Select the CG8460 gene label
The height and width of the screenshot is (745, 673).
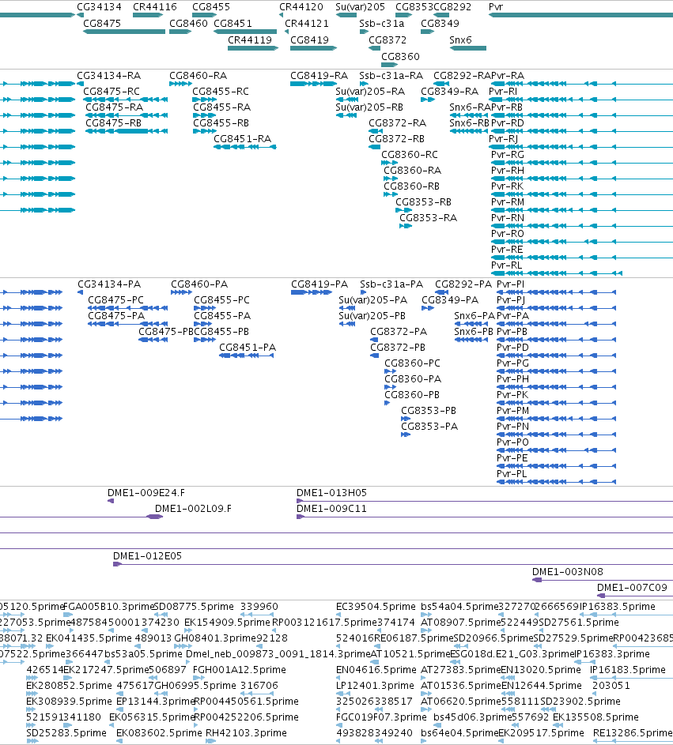pos(188,23)
